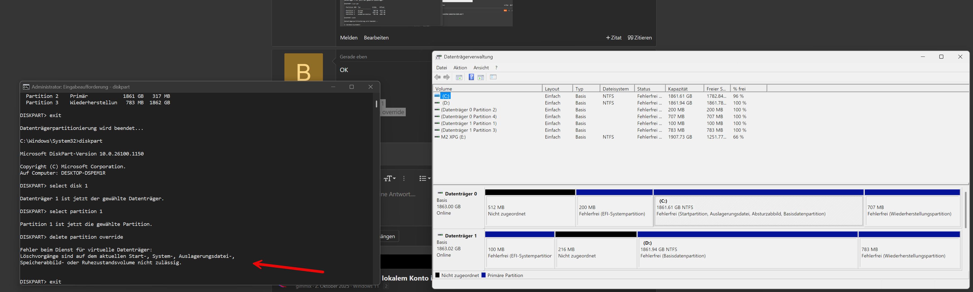Open the list formatting dropdown in editor

pyautogui.click(x=424, y=179)
